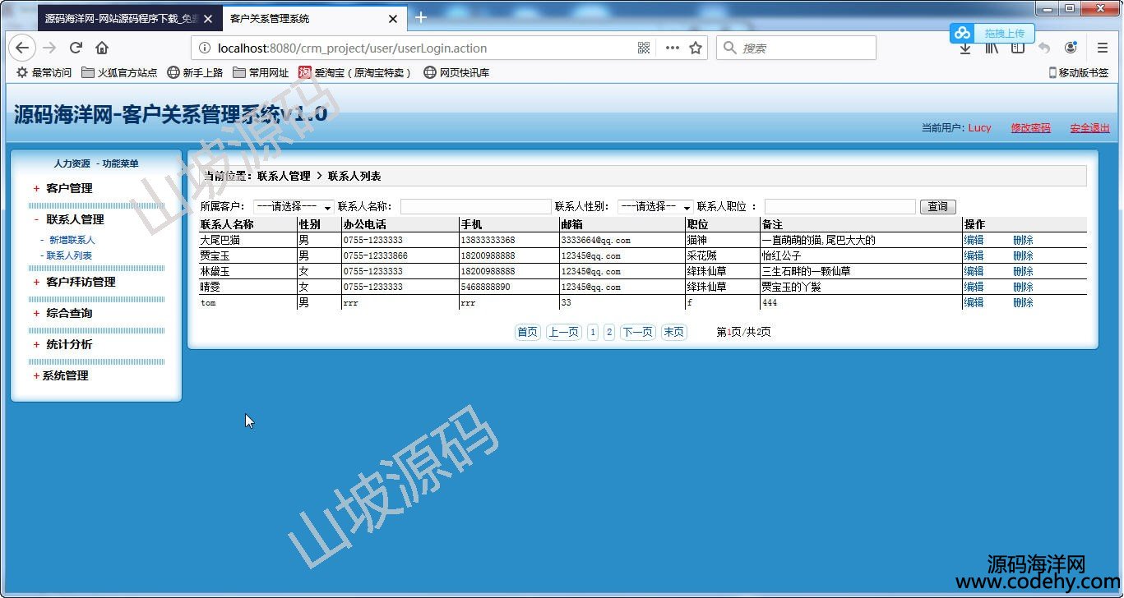
Task: Click 删除 for the tom row
Action: [x=1023, y=302]
